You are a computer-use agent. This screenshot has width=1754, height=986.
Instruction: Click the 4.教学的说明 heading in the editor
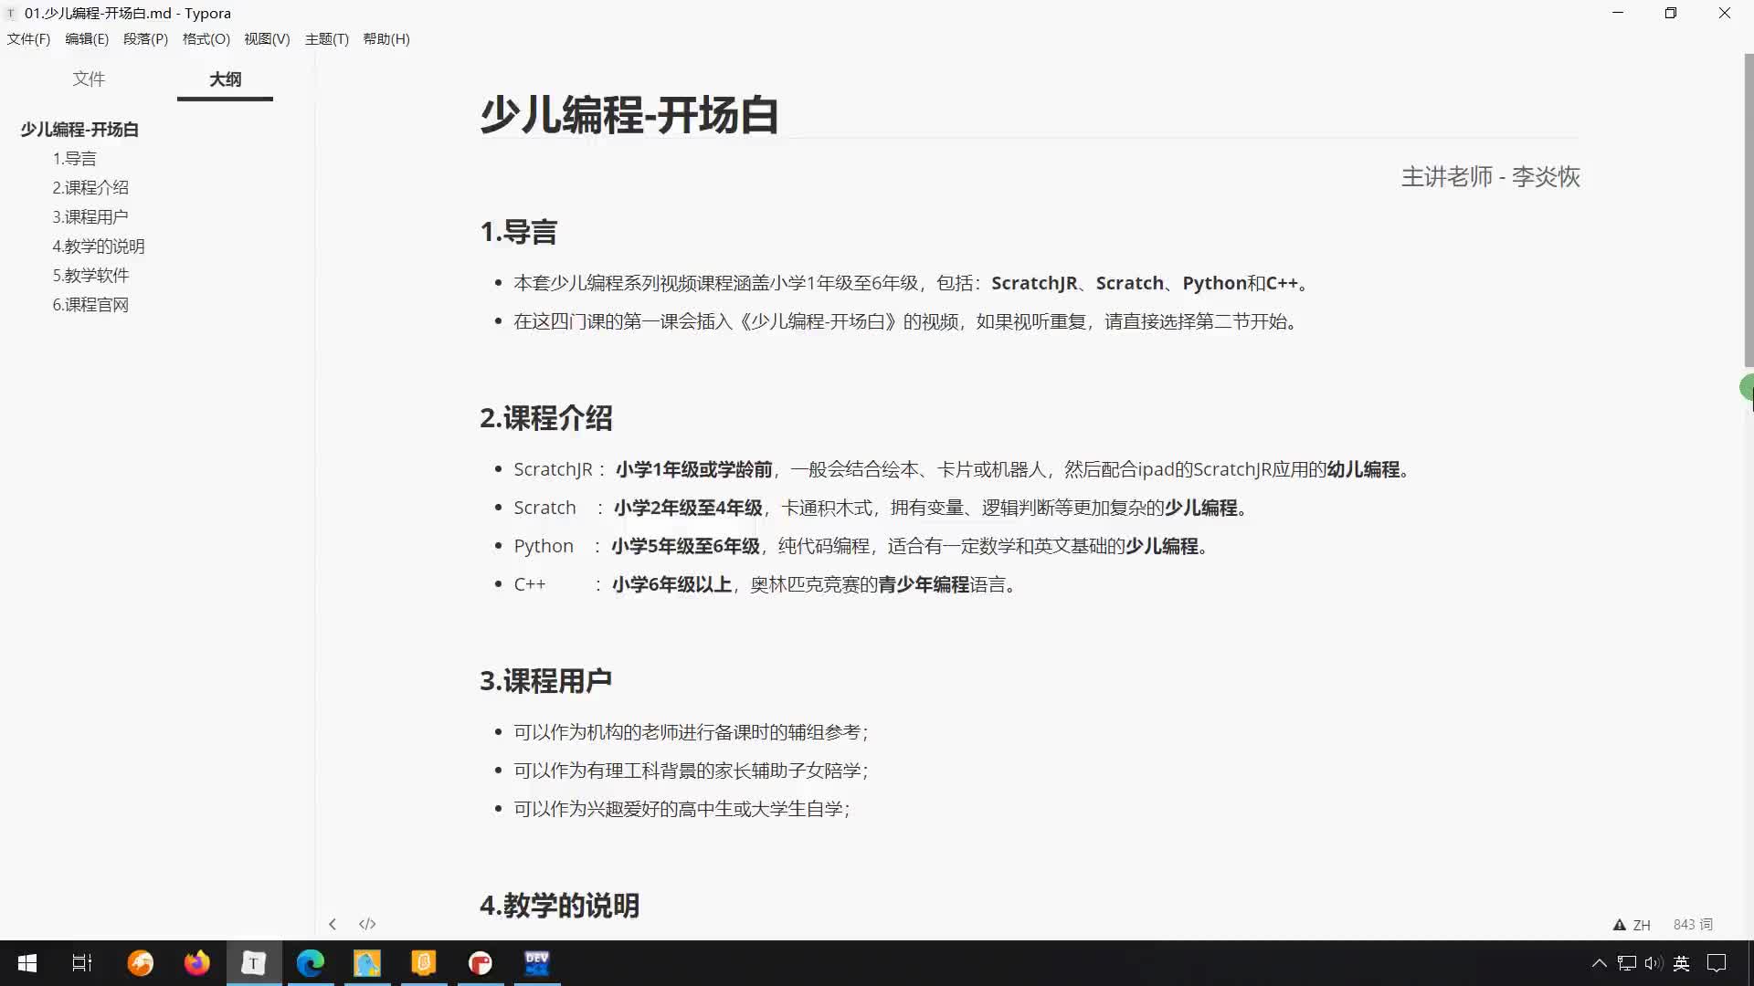coord(560,906)
